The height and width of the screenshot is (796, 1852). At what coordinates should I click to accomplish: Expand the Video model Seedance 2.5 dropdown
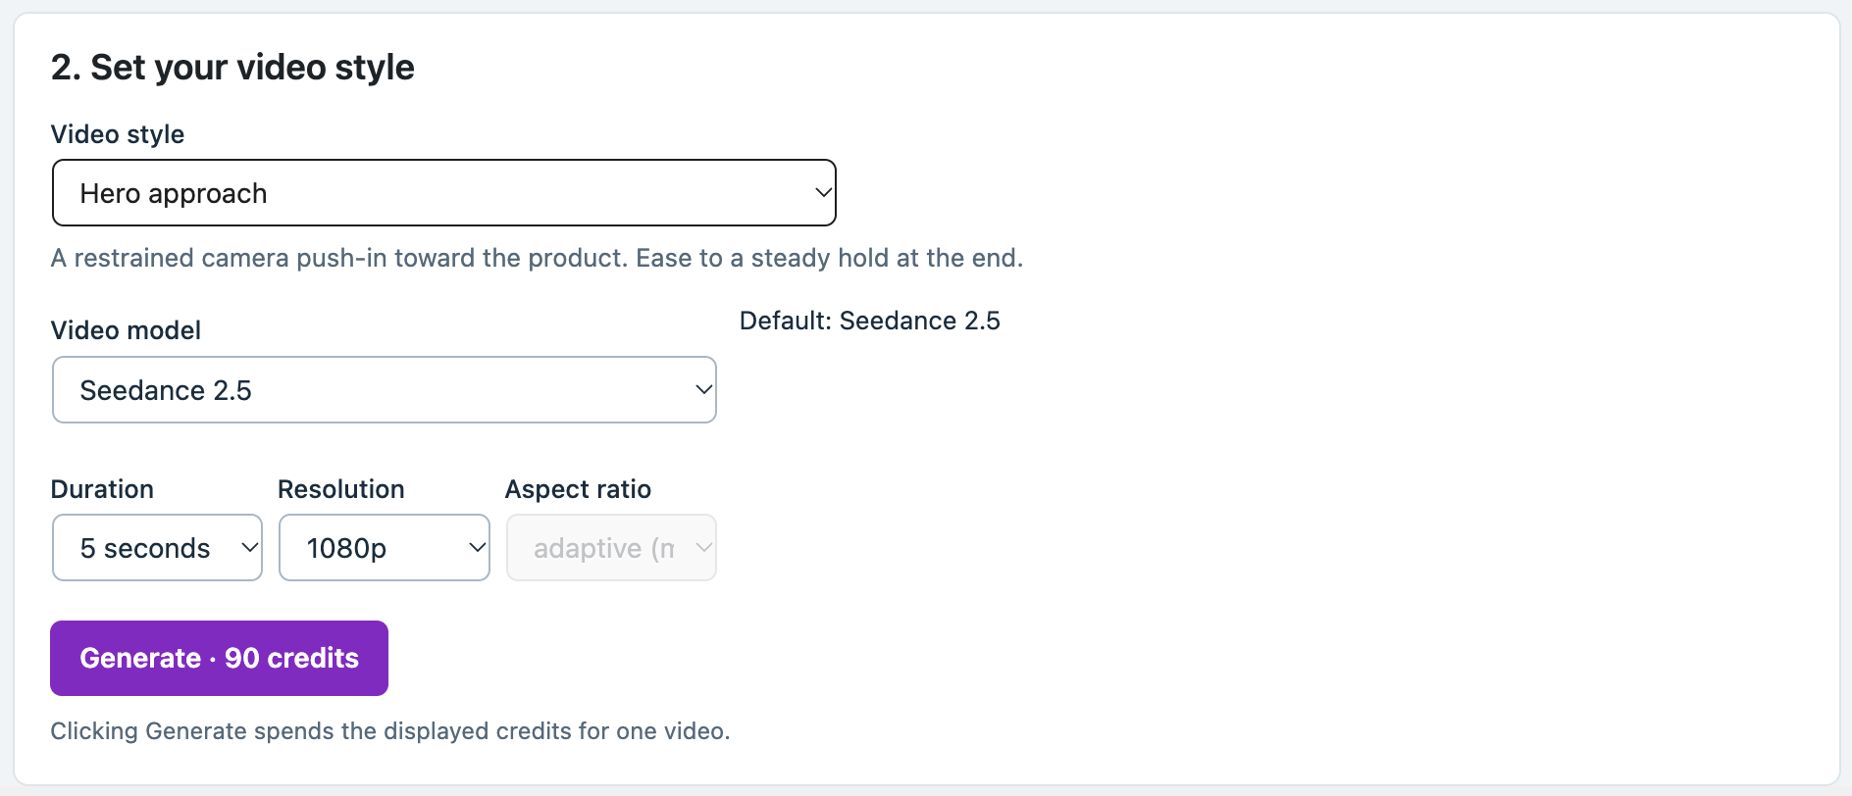click(x=385, y=390)
